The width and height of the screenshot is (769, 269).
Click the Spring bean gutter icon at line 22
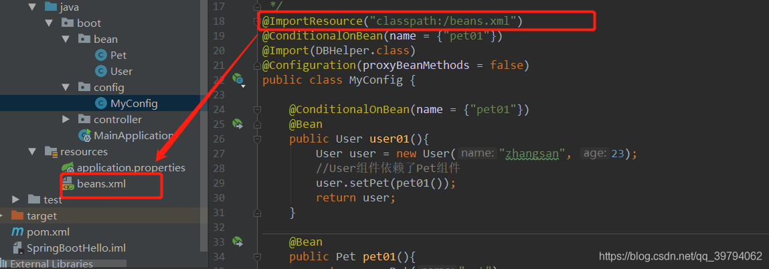(x=238, y=79)
